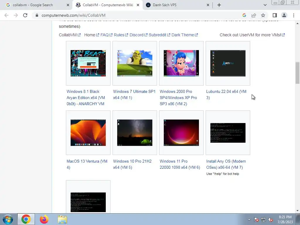Close the CollabVM Computernewb Wiki tab
300x225 pixels.
[x=138, y=5]
